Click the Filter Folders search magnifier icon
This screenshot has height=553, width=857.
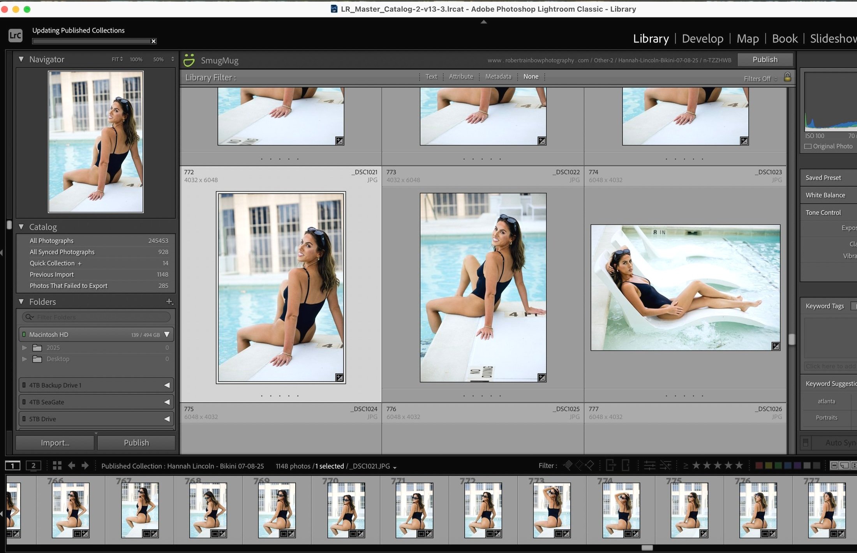(x=29, y=317)
